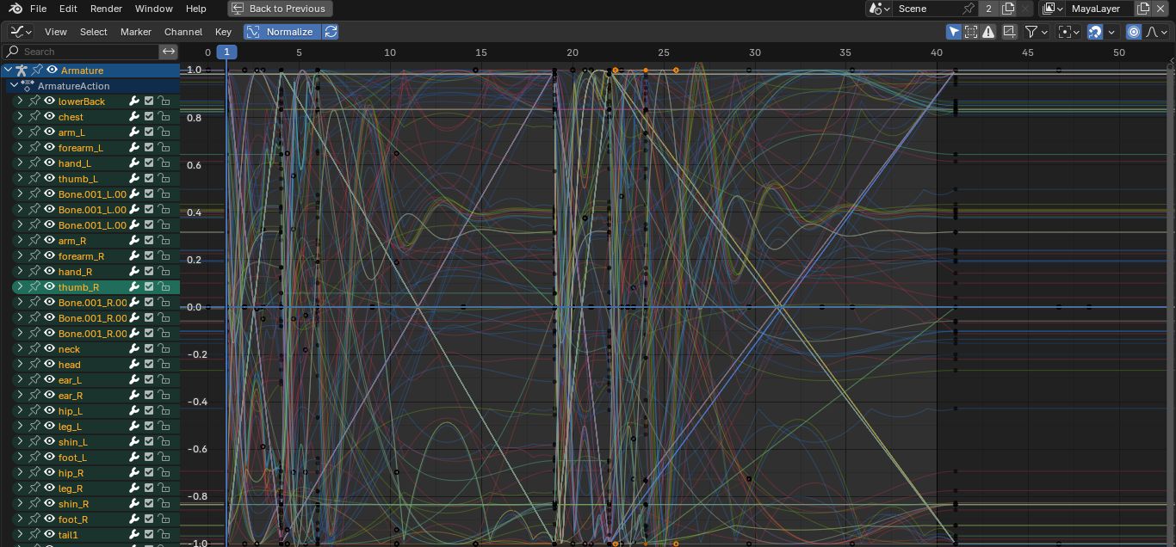This screenshot has width=1176, height=547.
Task: Click the channel Search field
Action: (82, 52)
